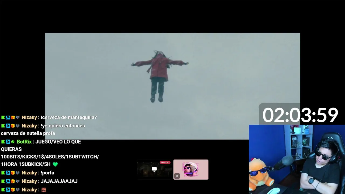This screenshot has height=194, width=345.
Task: Open the screen-share monitor icon thumbnail
Action: click(x=154, y=169)
